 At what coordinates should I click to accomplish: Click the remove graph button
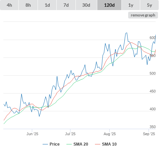tap(143, 15)
